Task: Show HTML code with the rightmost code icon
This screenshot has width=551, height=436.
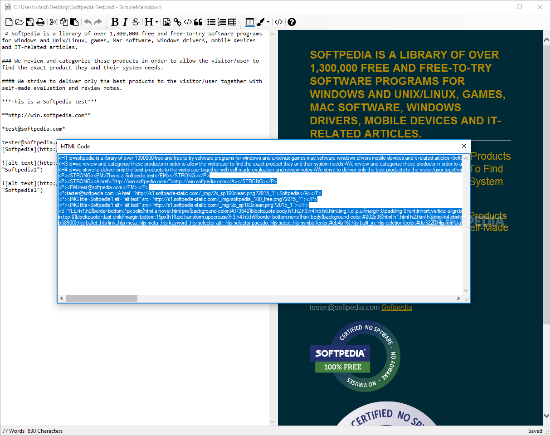Action: [x=279, y=22]
